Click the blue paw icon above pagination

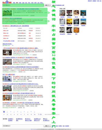[x=4, y=112]
